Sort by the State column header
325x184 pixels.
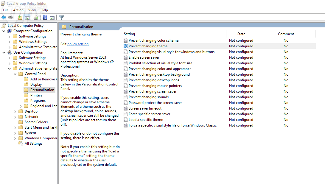[x=241, y=34]
